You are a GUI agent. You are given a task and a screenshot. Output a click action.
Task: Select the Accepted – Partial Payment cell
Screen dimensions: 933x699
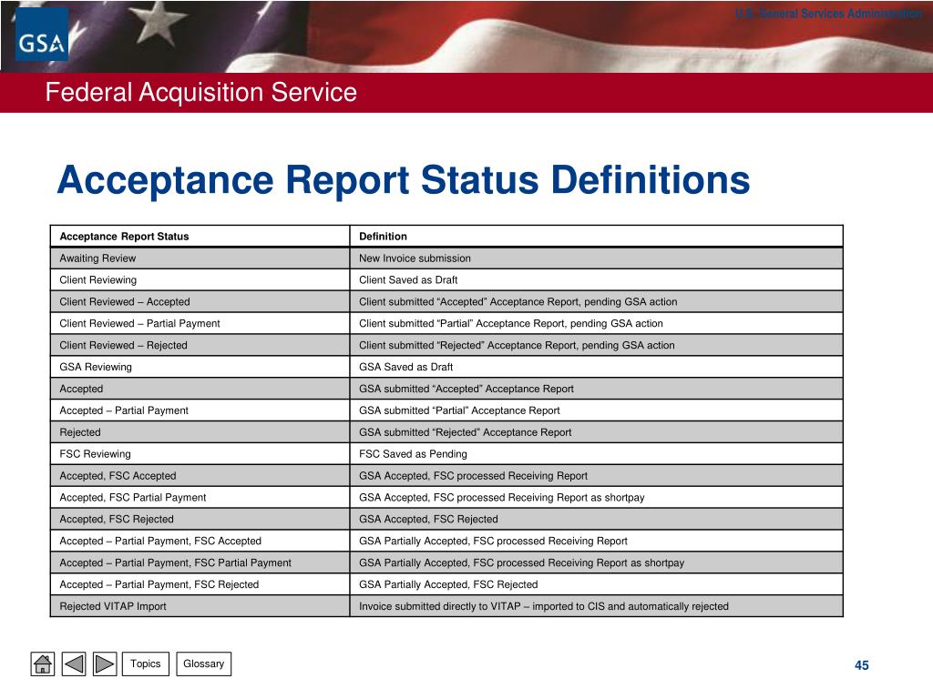coord(200,410)
